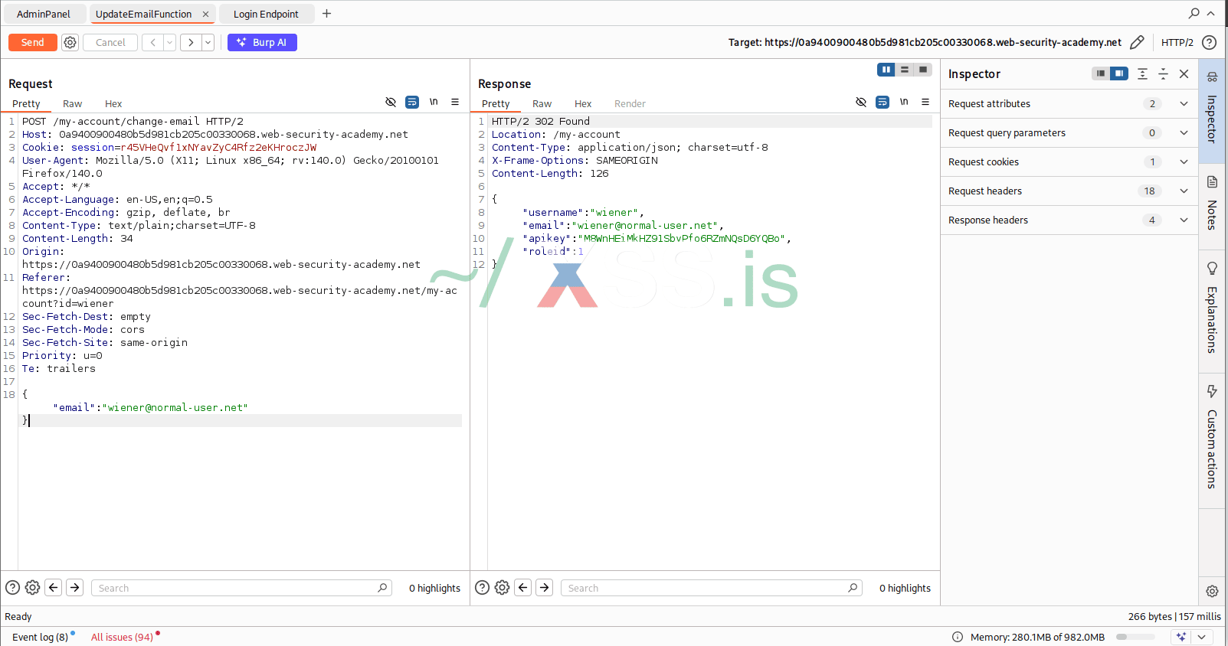Toggle hidden items eye icon in Response
1228x646 pixels.
[x=861, y=102]
